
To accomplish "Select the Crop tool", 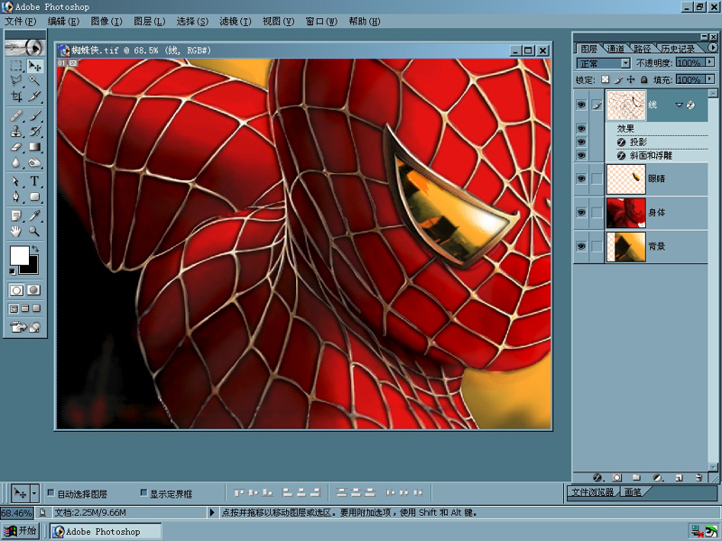I will [x=16, y=96].
